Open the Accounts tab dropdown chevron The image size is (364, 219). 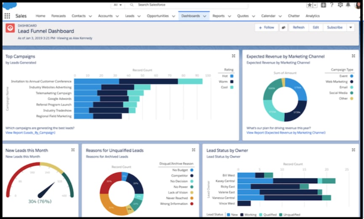[x=117, y=16]
